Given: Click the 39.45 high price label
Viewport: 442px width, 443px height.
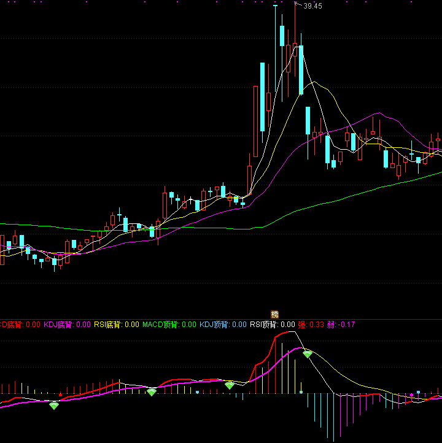Looking at the screenshot, I should 312,6.
